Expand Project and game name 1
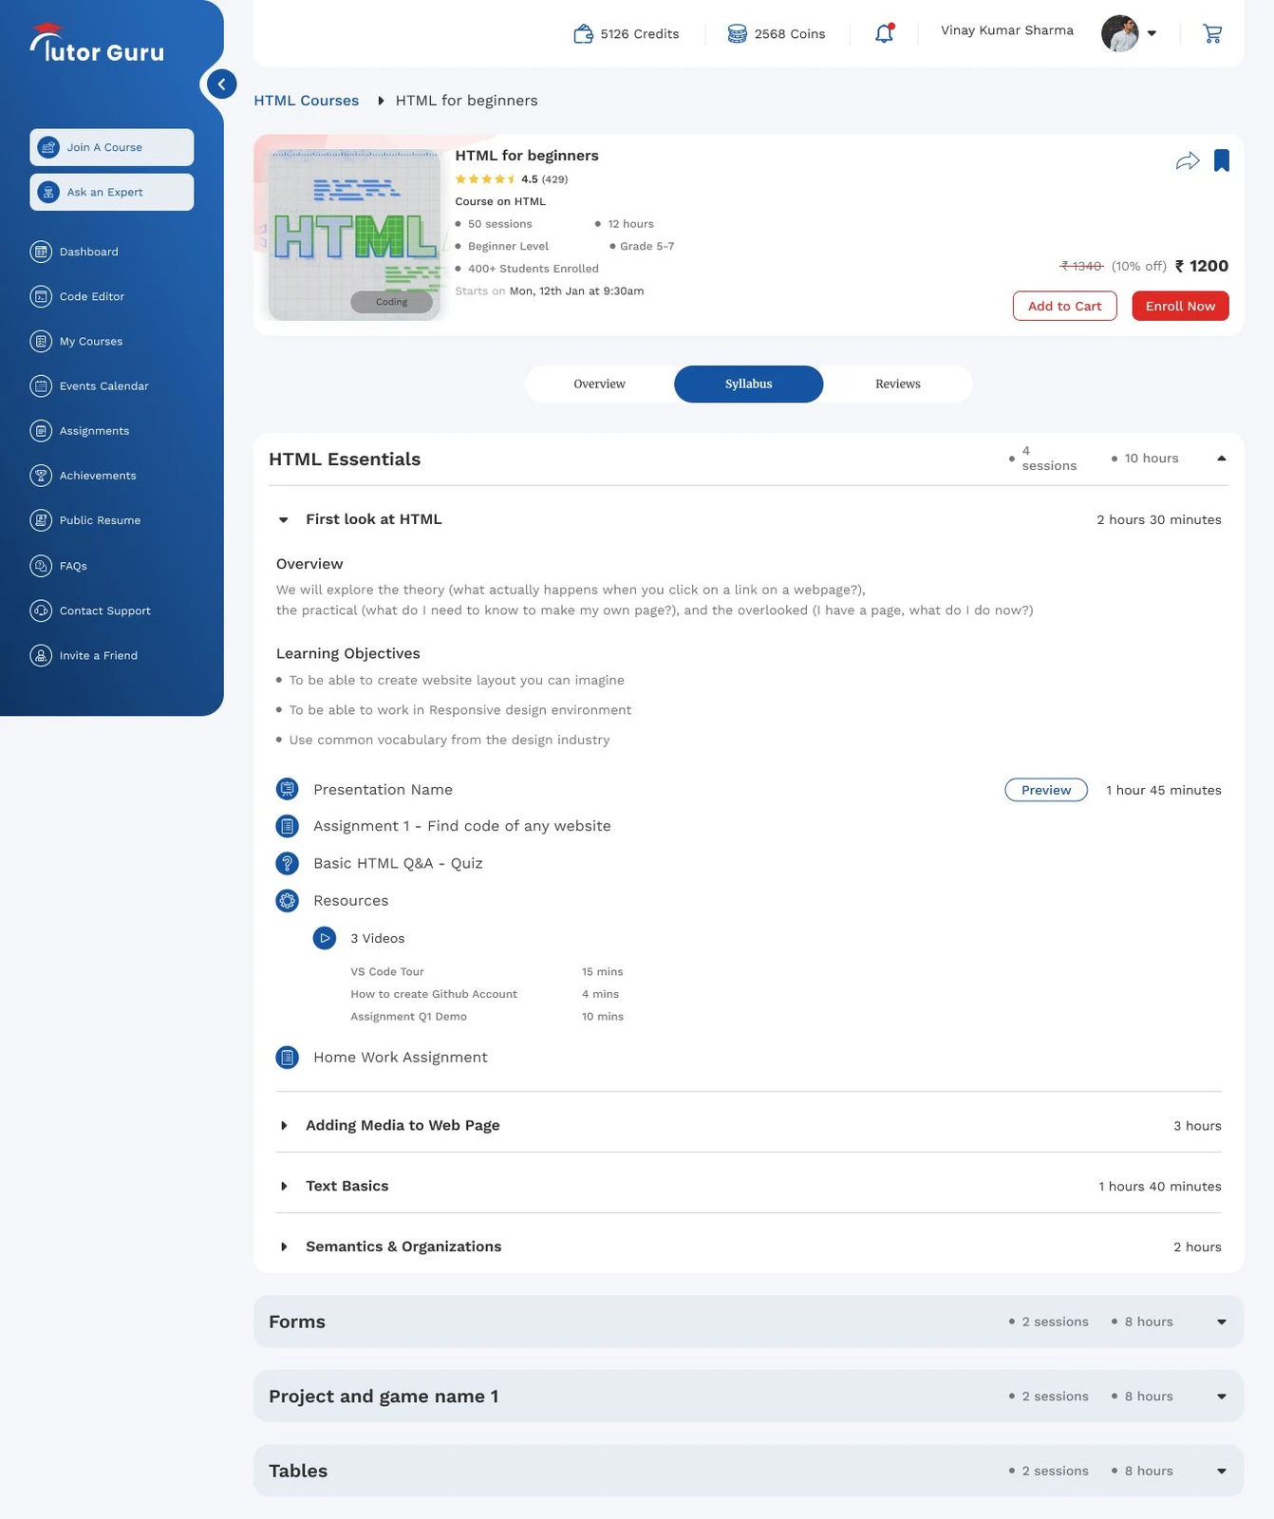Viewport: 1274px width, 1519px height. pyautogui.click(x=1222, y=1397)
